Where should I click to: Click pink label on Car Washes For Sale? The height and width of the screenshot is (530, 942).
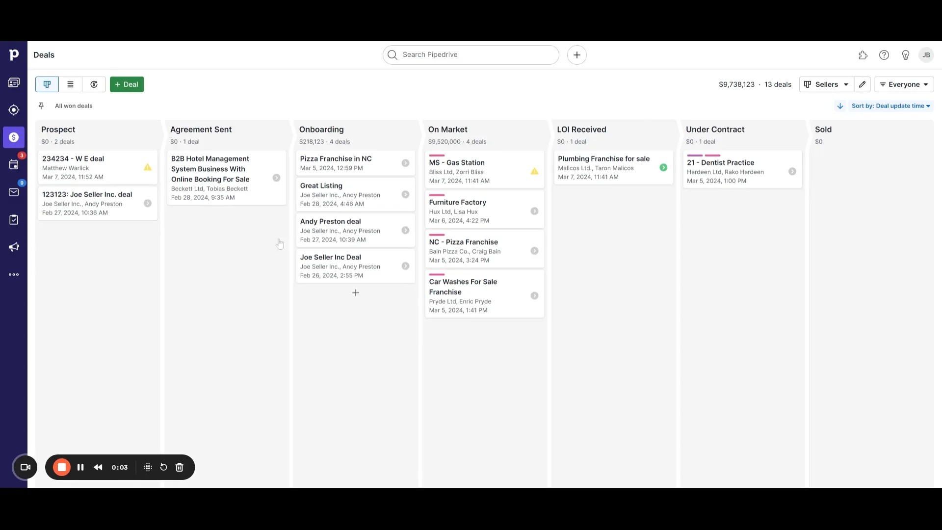click(437, 275)
